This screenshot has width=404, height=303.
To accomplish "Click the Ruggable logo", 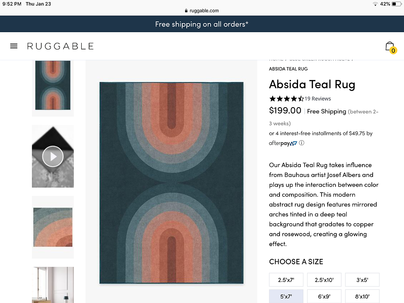I will 61,46.
